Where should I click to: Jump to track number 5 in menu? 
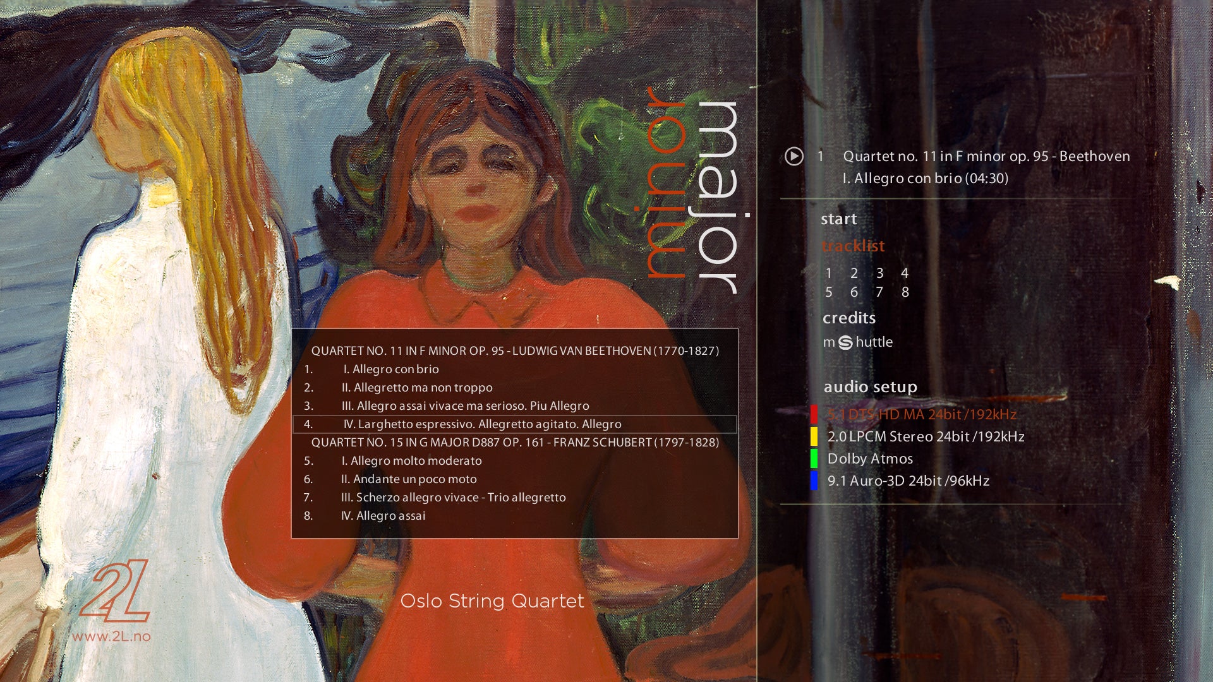(829, 292)
